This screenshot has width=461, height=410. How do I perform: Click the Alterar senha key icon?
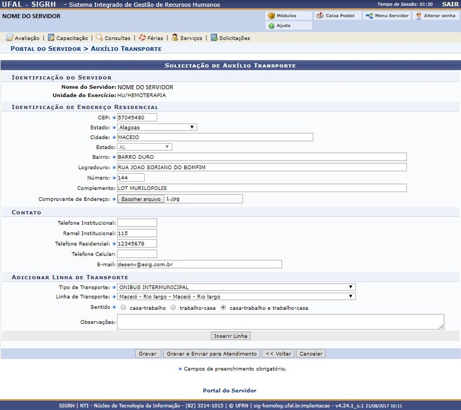[418, 16]
